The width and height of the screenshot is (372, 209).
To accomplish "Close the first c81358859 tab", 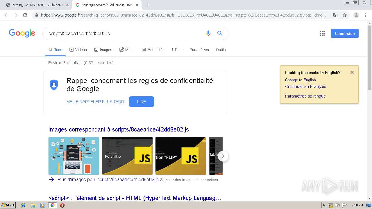I will click(67, 5).
